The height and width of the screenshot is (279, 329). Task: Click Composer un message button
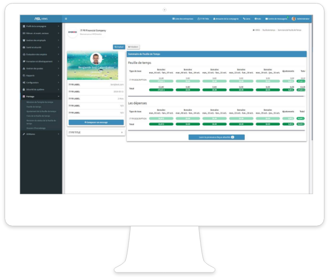tap(95, 122)
